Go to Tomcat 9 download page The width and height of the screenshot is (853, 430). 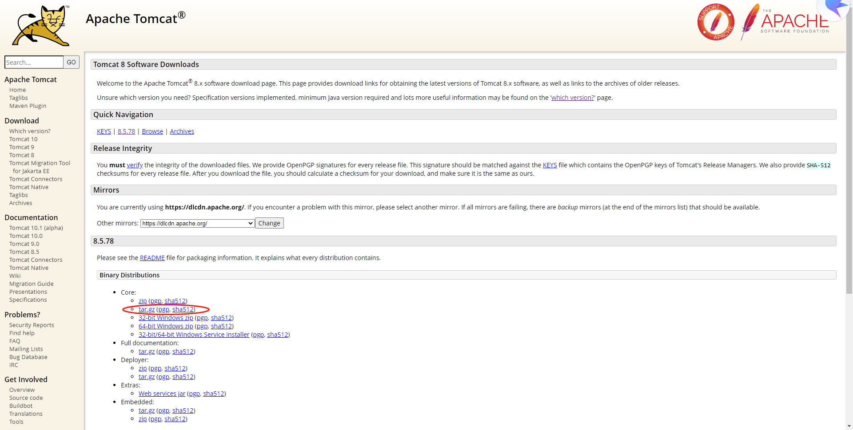coord(21,147)
